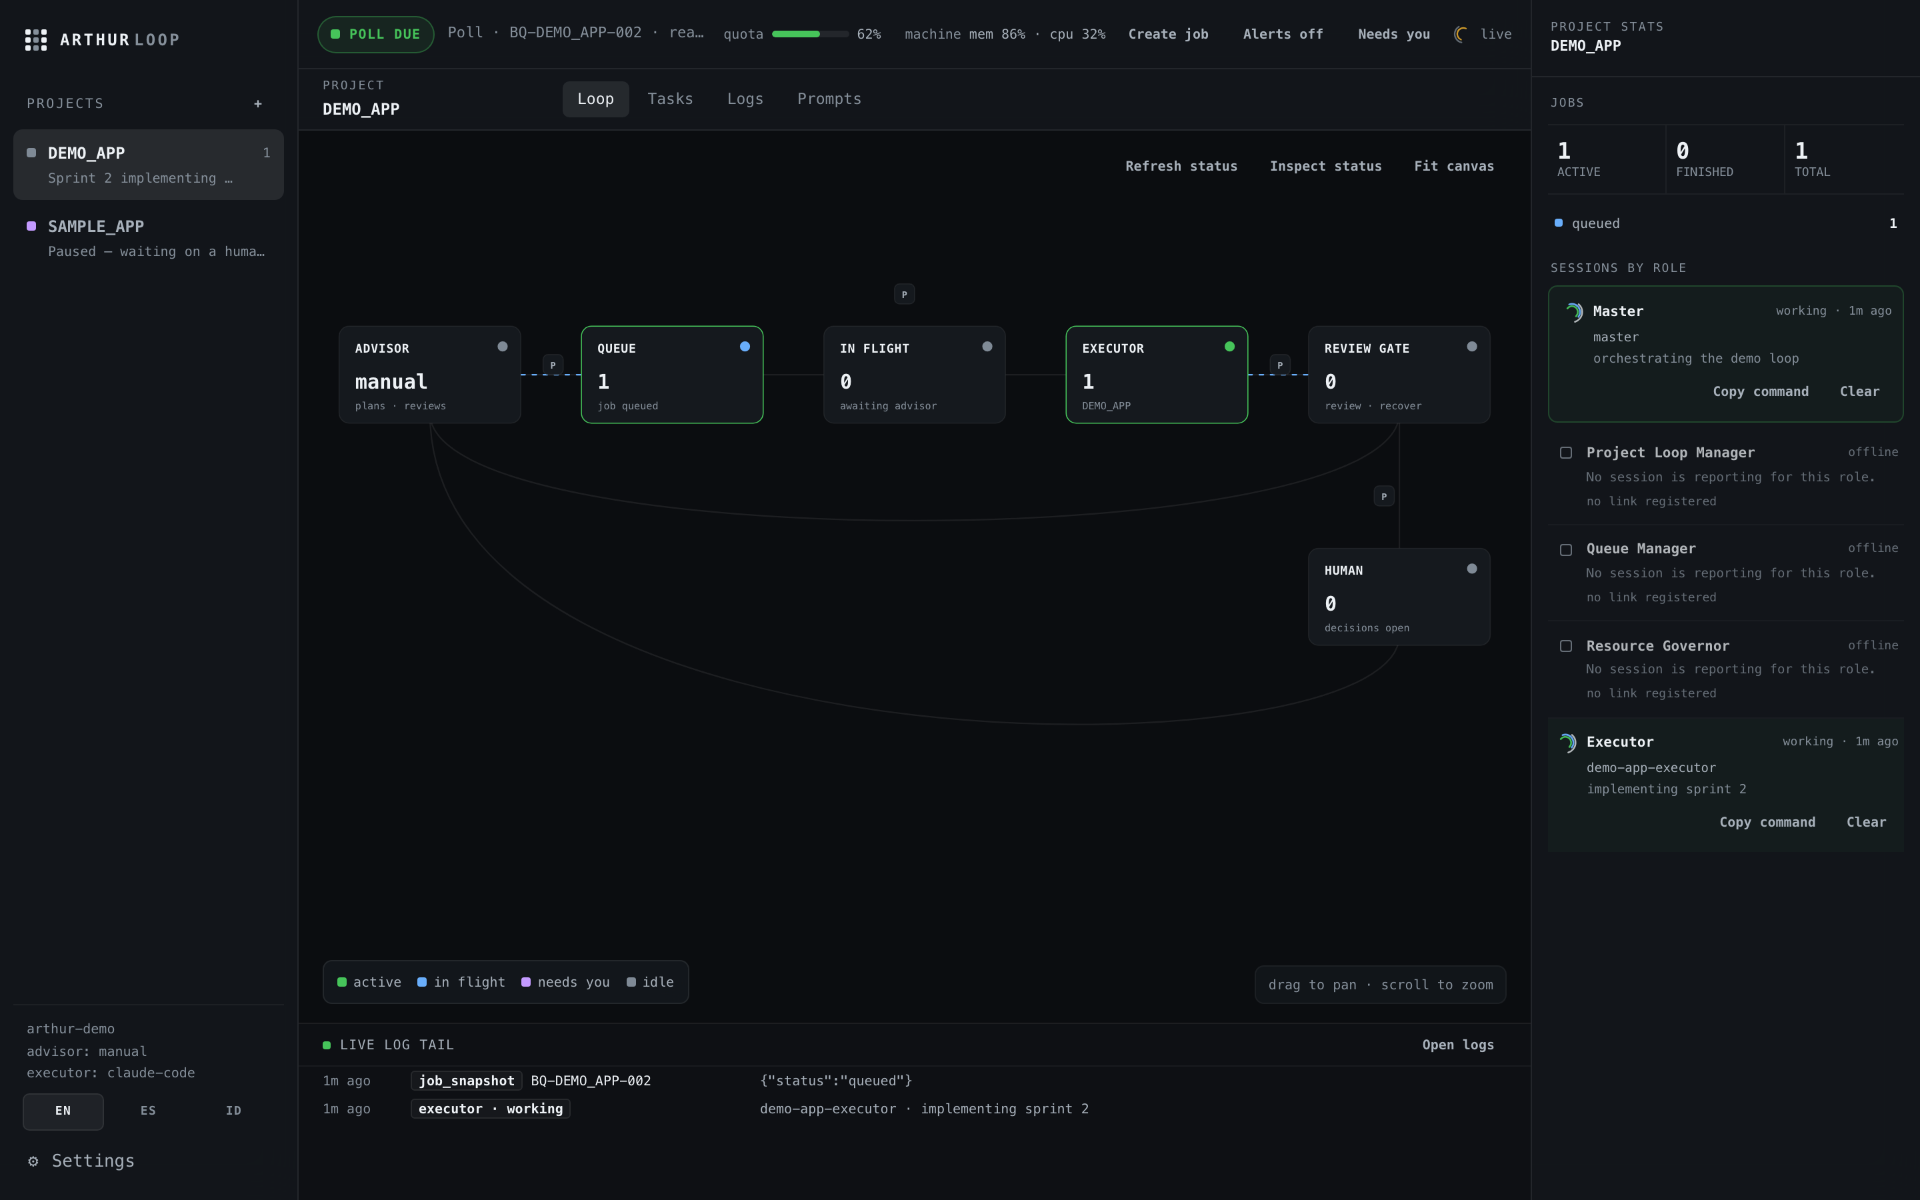
Task: Open logs from the live log tail
Action: tap(1458, 1045)
